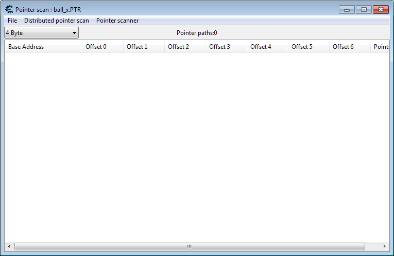Minimize the Pointer scan window

click(x=347, y=9)
